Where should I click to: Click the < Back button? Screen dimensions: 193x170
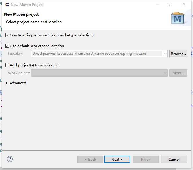pyautogui.click(x=90, y=159)
